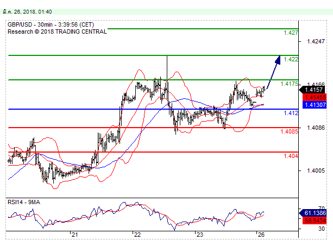Click the date axis label 22
Screen dimensions: 333x246
[x=137, y=235]
